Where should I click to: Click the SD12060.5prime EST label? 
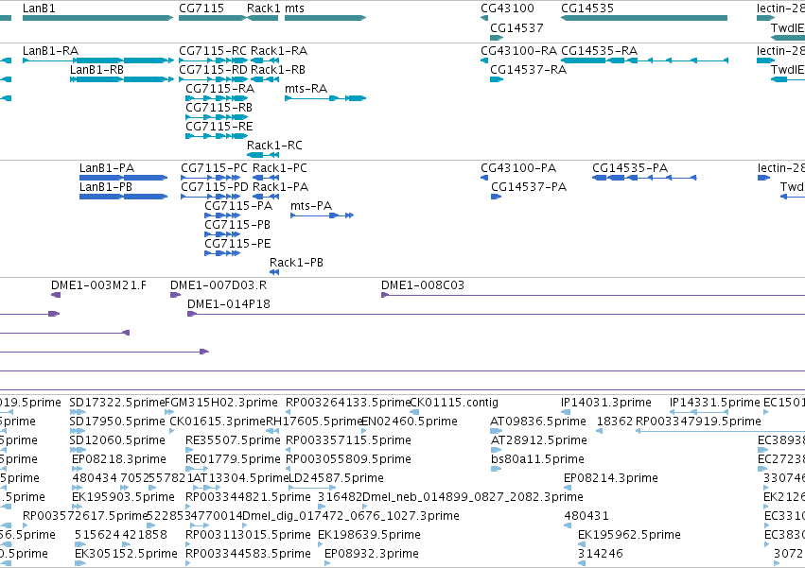pyautogui.click(x=117, y=440)
